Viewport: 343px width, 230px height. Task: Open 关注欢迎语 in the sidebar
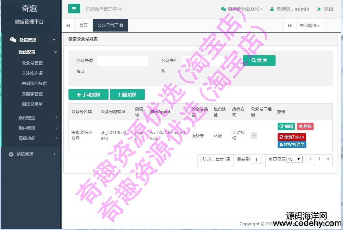tap(32, 73)
